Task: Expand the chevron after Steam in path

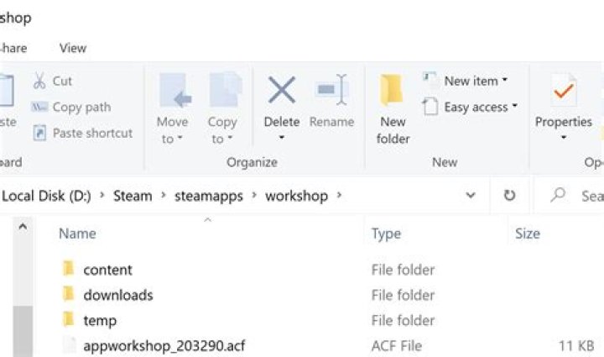Action: (x=164, y=195)
